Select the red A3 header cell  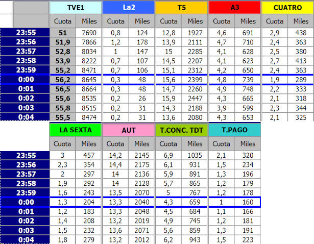(x=234, y=8)
